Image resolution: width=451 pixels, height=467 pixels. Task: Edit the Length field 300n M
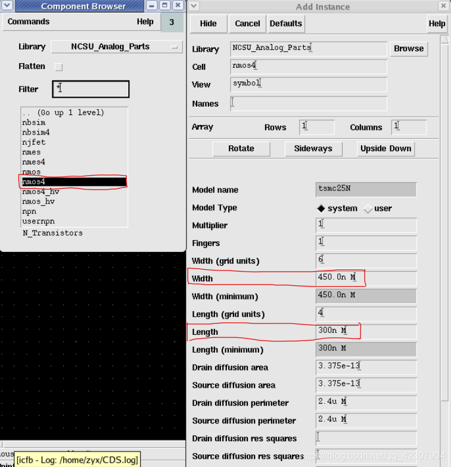click(366, 332)
